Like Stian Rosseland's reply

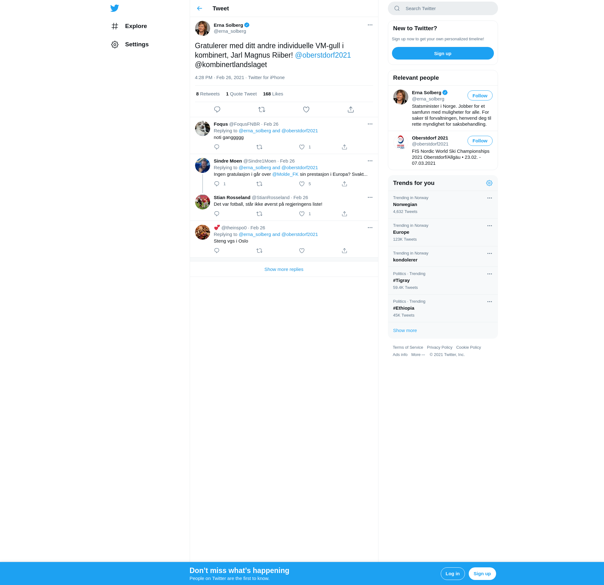(x=302, y=214)
